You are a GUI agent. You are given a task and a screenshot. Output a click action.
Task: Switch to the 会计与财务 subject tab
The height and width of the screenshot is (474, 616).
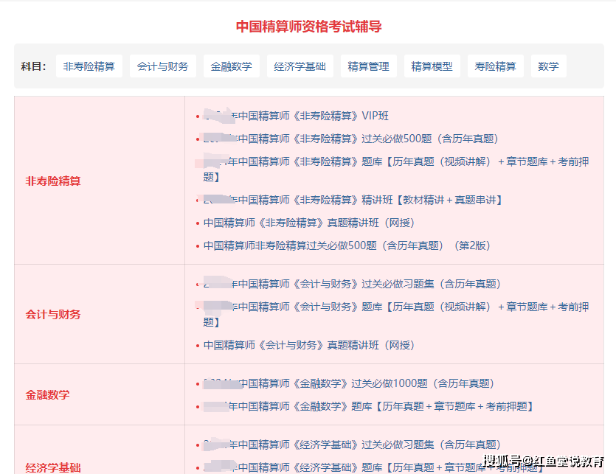[x=162, y=66]
